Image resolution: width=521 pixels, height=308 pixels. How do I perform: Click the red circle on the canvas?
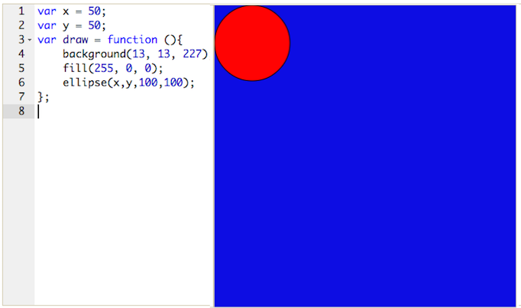[253, 44]
